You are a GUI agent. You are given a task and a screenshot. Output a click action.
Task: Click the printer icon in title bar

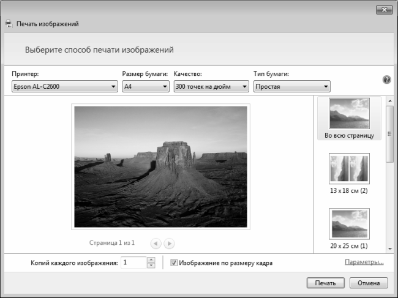pos(9,24)
